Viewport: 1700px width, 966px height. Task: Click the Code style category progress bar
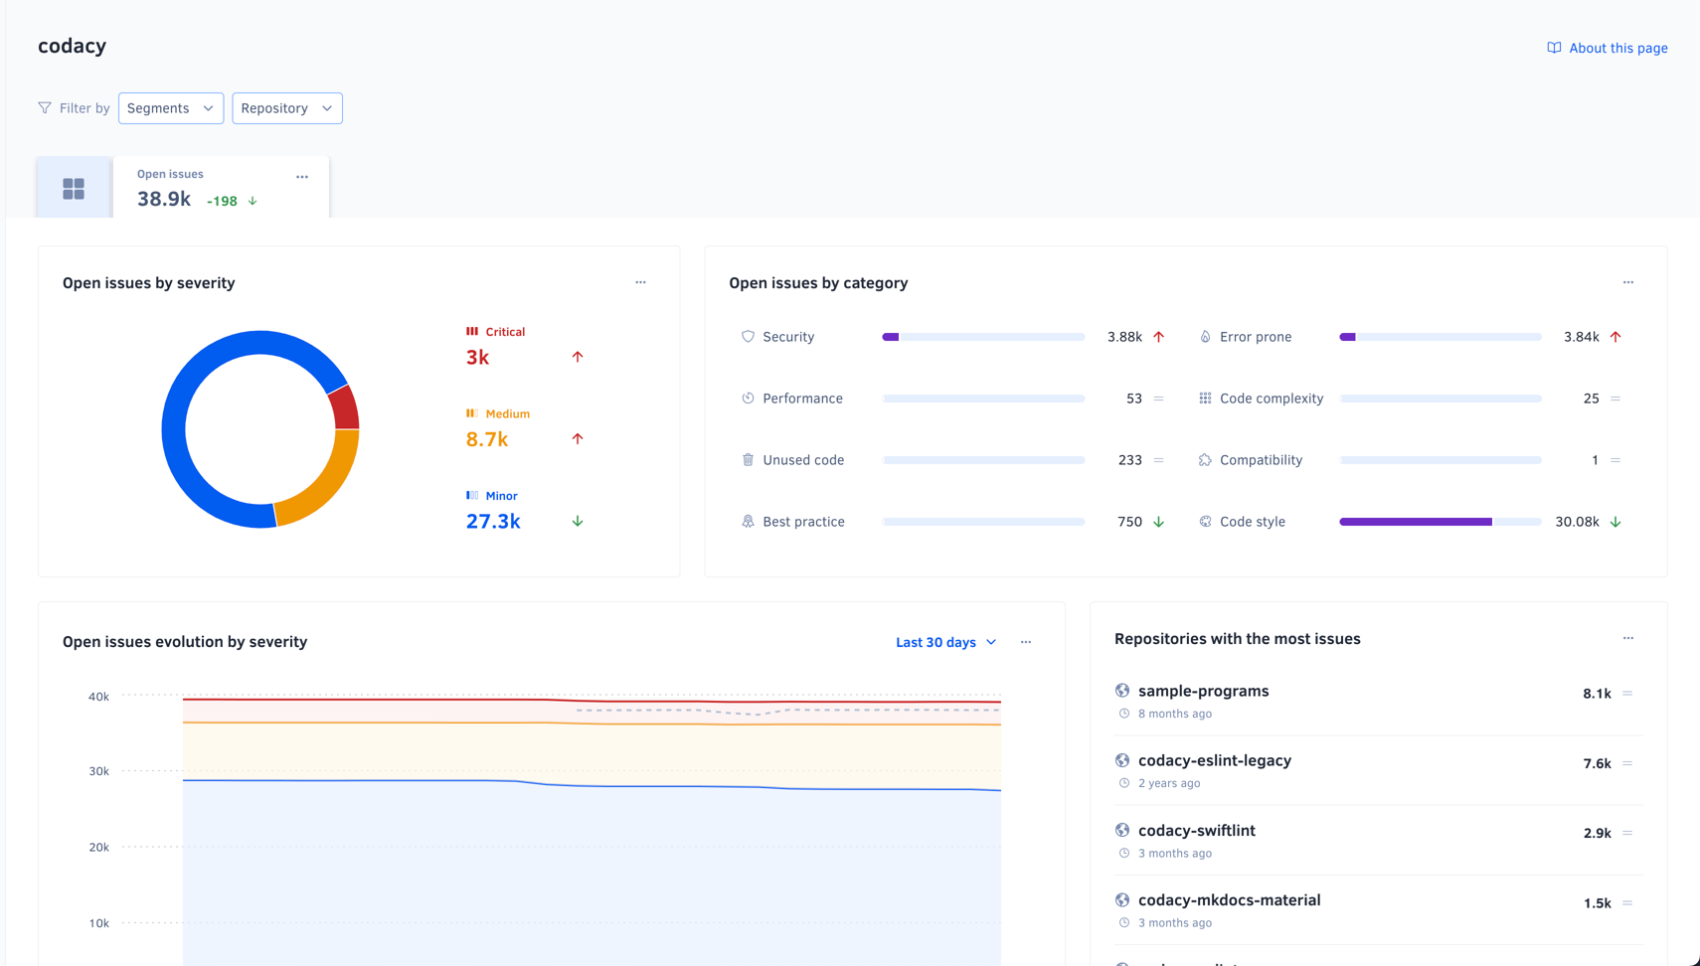click(1441, 522)
